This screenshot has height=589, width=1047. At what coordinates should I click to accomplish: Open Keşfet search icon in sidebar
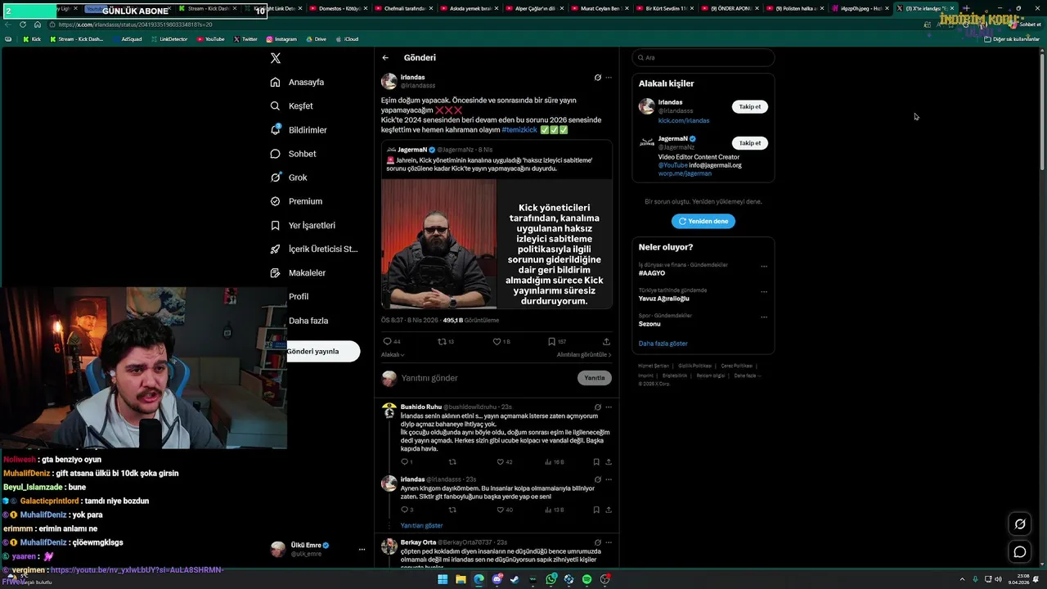tap(276, 106)
